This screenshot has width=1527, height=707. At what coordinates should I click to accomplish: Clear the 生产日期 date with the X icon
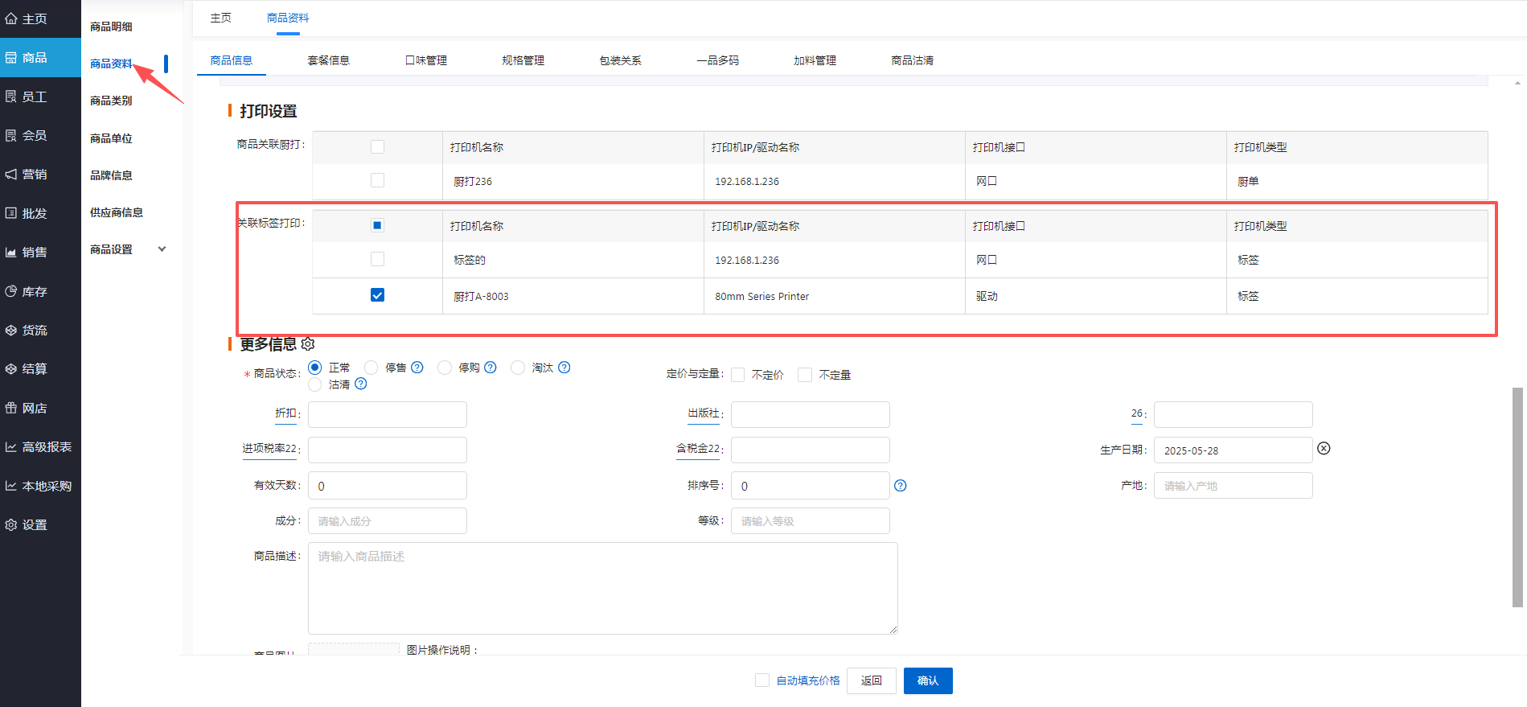tap(1323, 449)
